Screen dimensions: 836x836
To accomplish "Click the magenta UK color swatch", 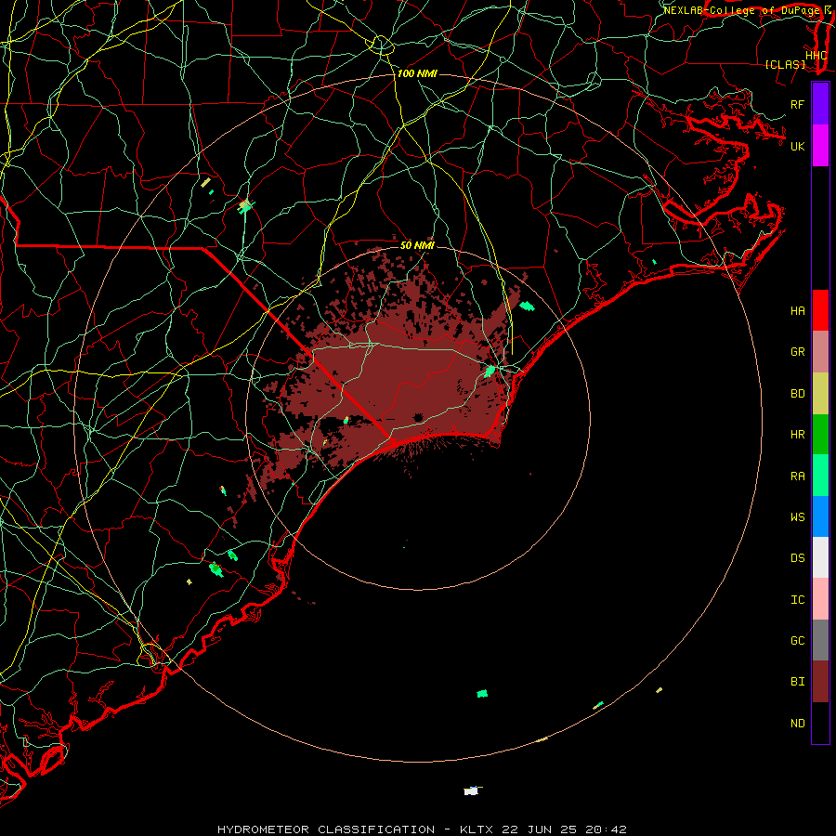I will 820,146.
